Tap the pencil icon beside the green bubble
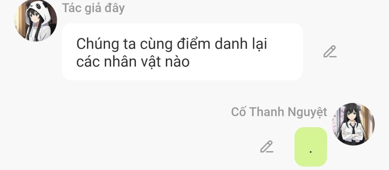Viewport: 389px width, 170px height. pyautogui.click(x=267, y=147)
